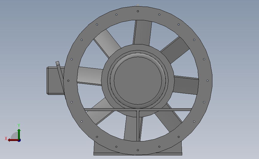
Task: Pick the topmost bolt hole on flange
Action: tap(138, 11)
